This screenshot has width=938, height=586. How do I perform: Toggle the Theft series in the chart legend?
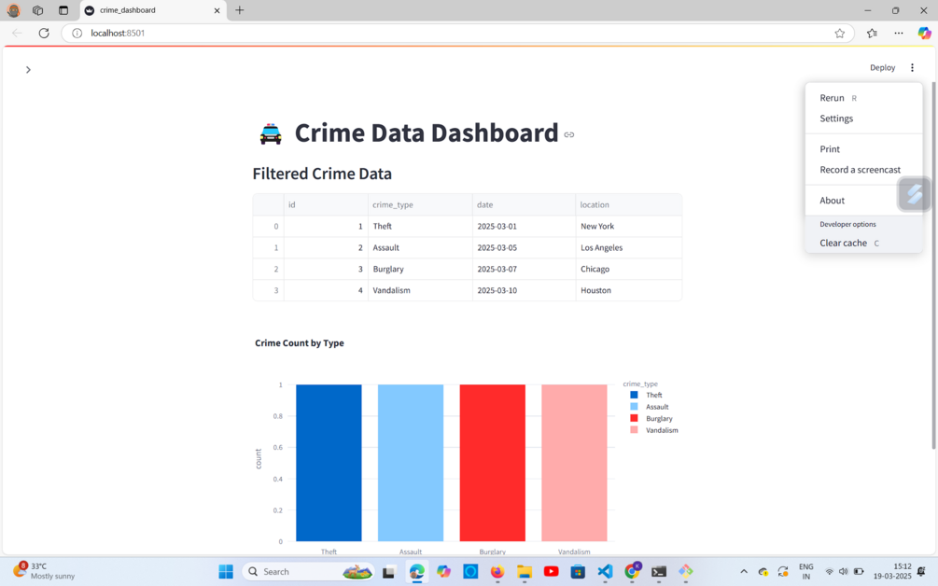[653, 395]
